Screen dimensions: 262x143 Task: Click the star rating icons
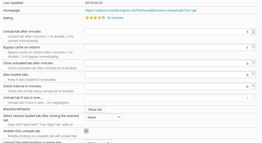click(x=95, y=18)
